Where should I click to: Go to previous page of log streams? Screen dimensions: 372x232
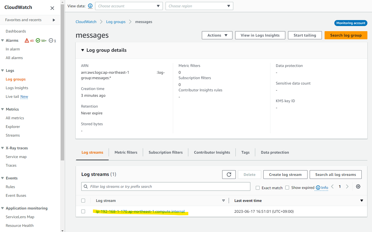pos(332,186)
